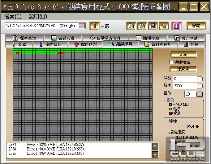Screen dimensions: 211x164
Task: Open the 單位 gB unit dropdown
Action: (x=200, y=94)
